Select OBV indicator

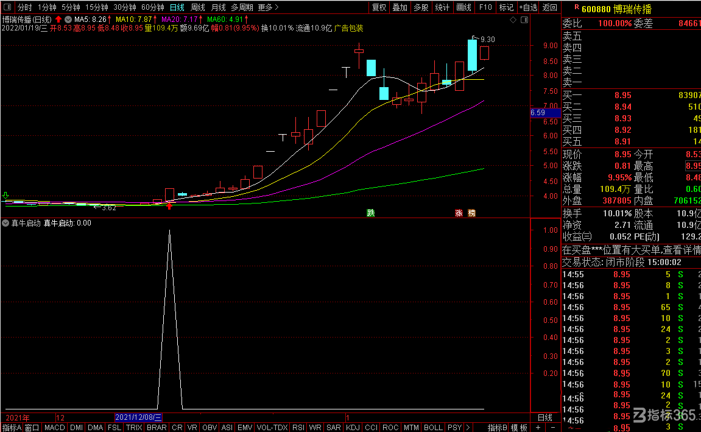[x=210, y=428]
